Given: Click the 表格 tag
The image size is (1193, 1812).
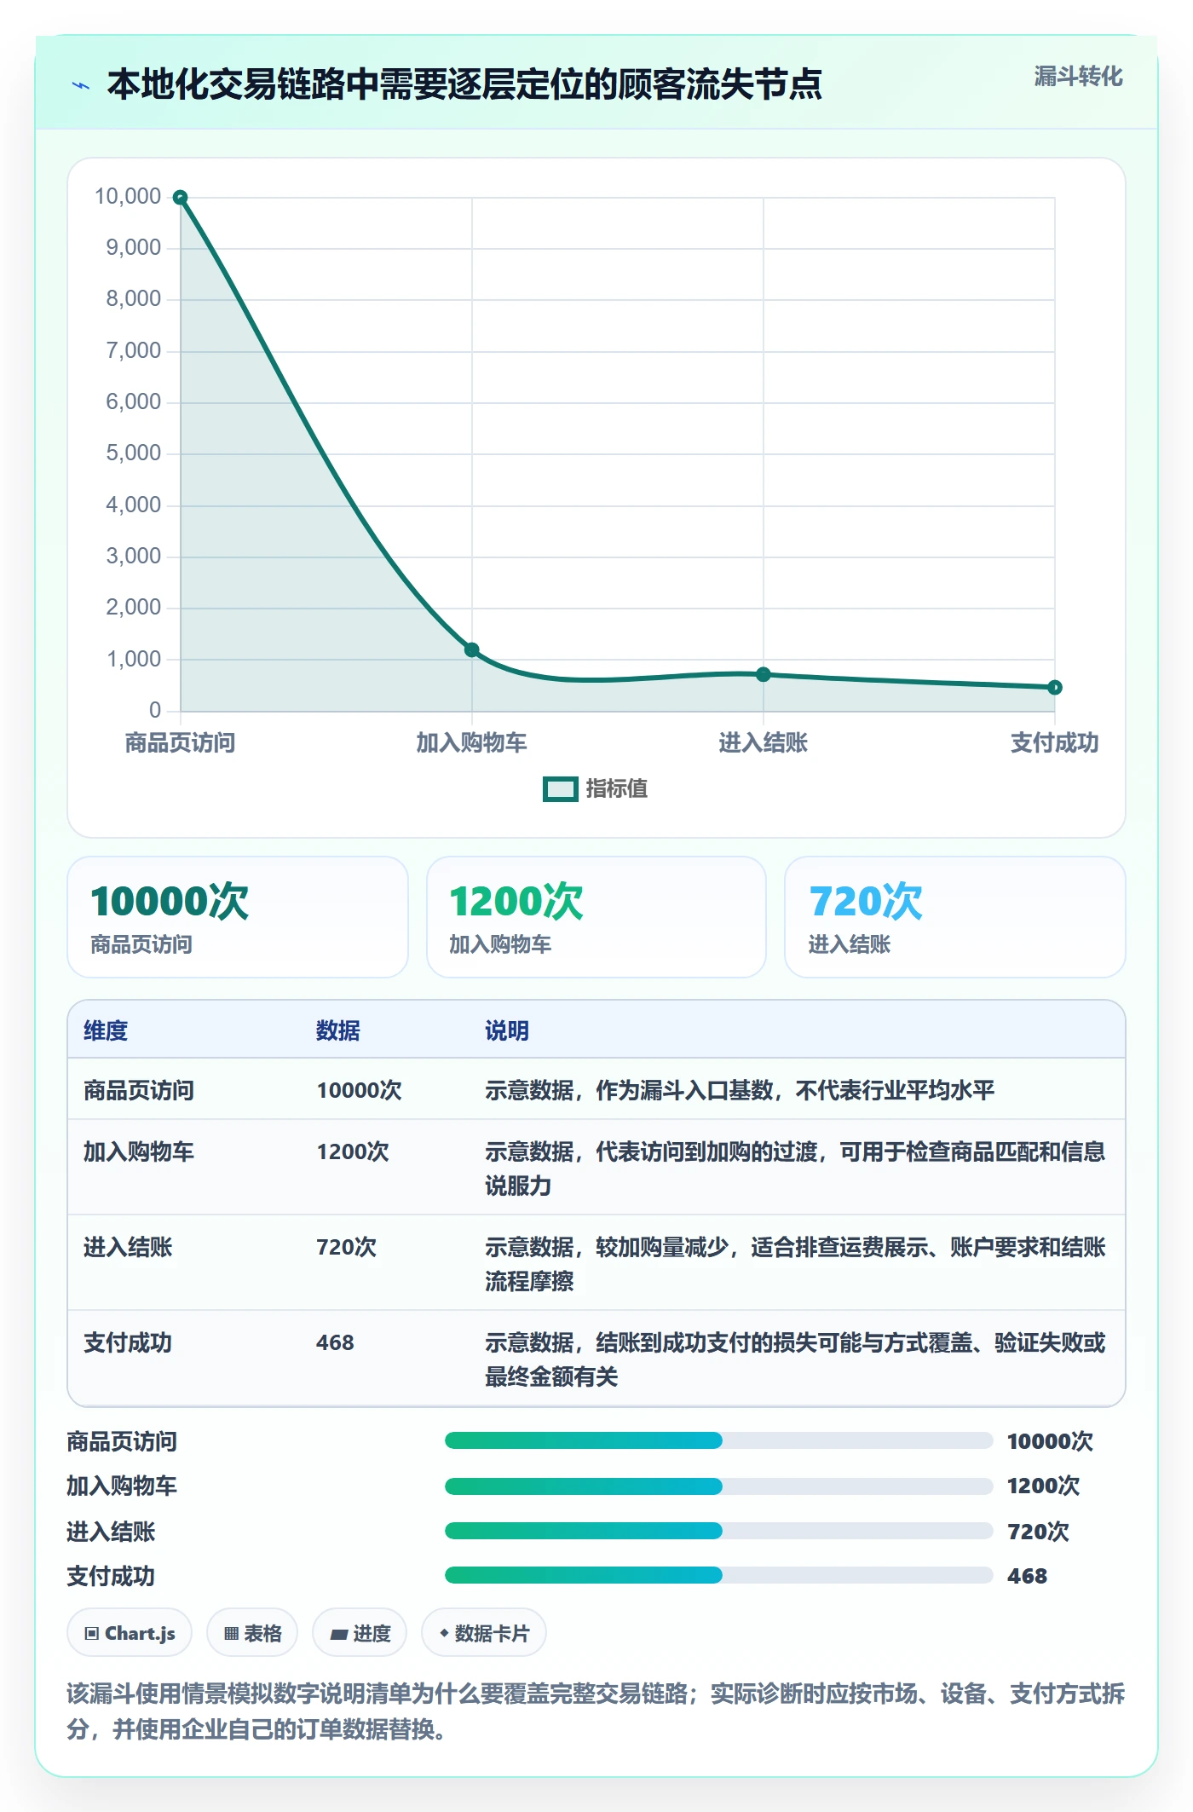Looking at the screenshot, I should pyautogui.click(x=252, y=1633).
